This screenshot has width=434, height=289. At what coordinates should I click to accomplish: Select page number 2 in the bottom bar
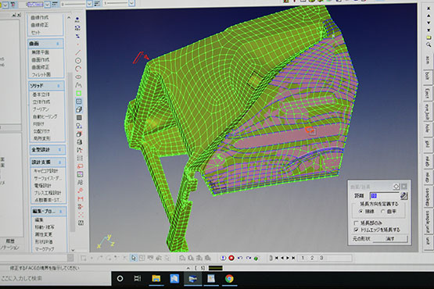click(x=312, y=258)
